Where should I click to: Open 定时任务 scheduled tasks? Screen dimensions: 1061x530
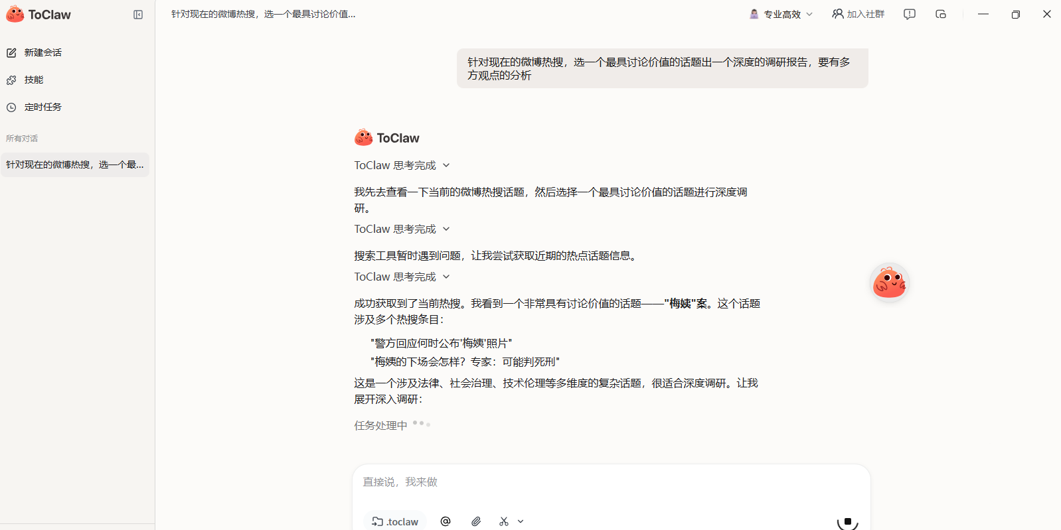[42, 107]
